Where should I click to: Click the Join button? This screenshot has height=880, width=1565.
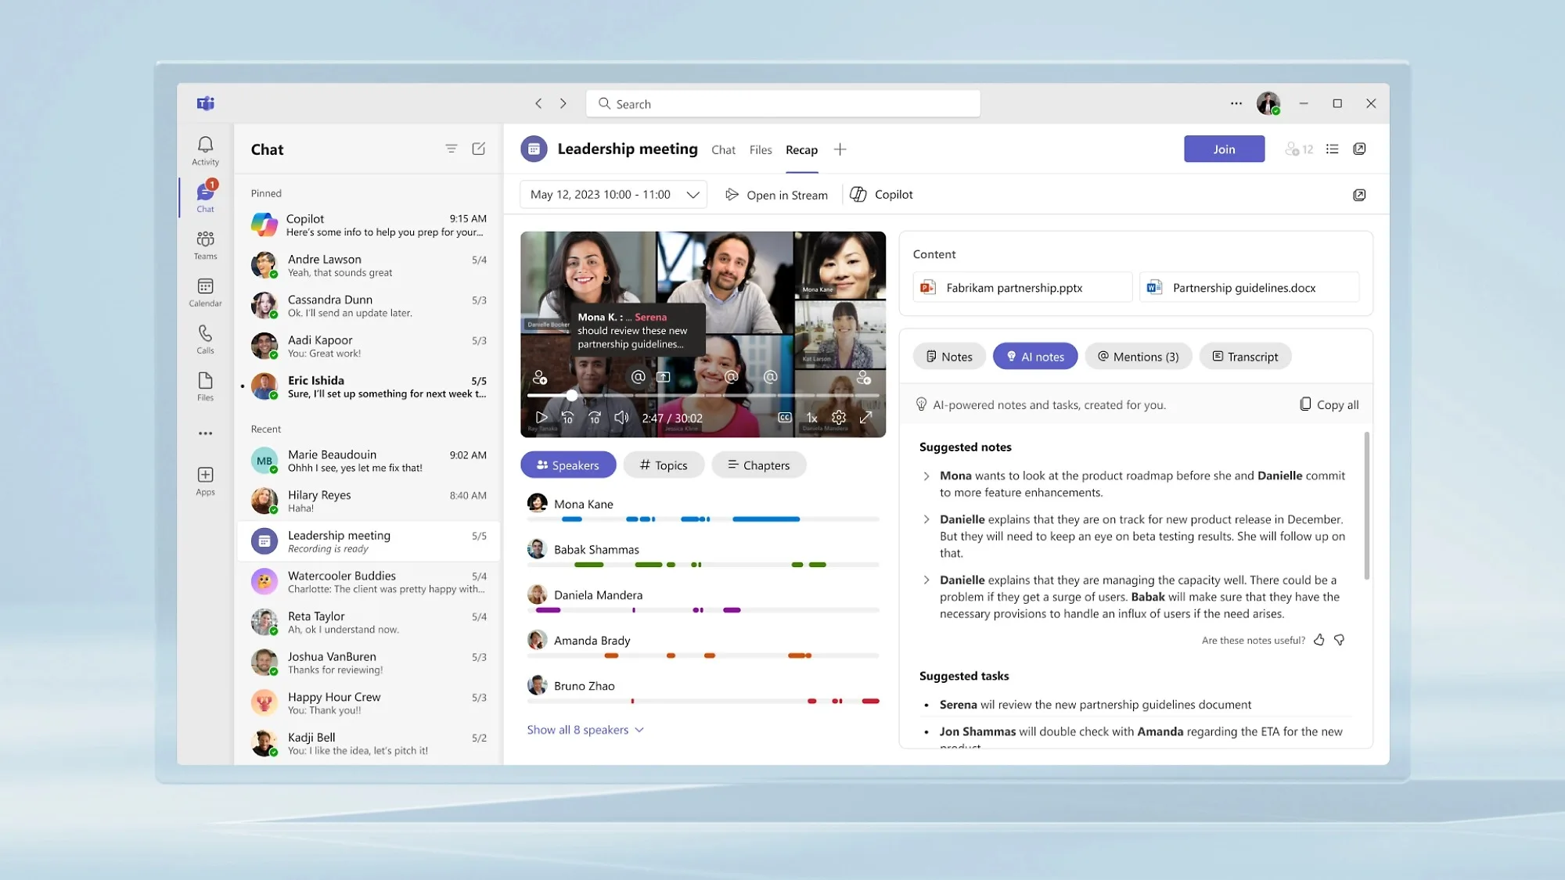[x=1224, y=149]
